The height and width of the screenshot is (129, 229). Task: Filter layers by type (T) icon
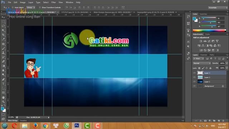click(215, 58)
